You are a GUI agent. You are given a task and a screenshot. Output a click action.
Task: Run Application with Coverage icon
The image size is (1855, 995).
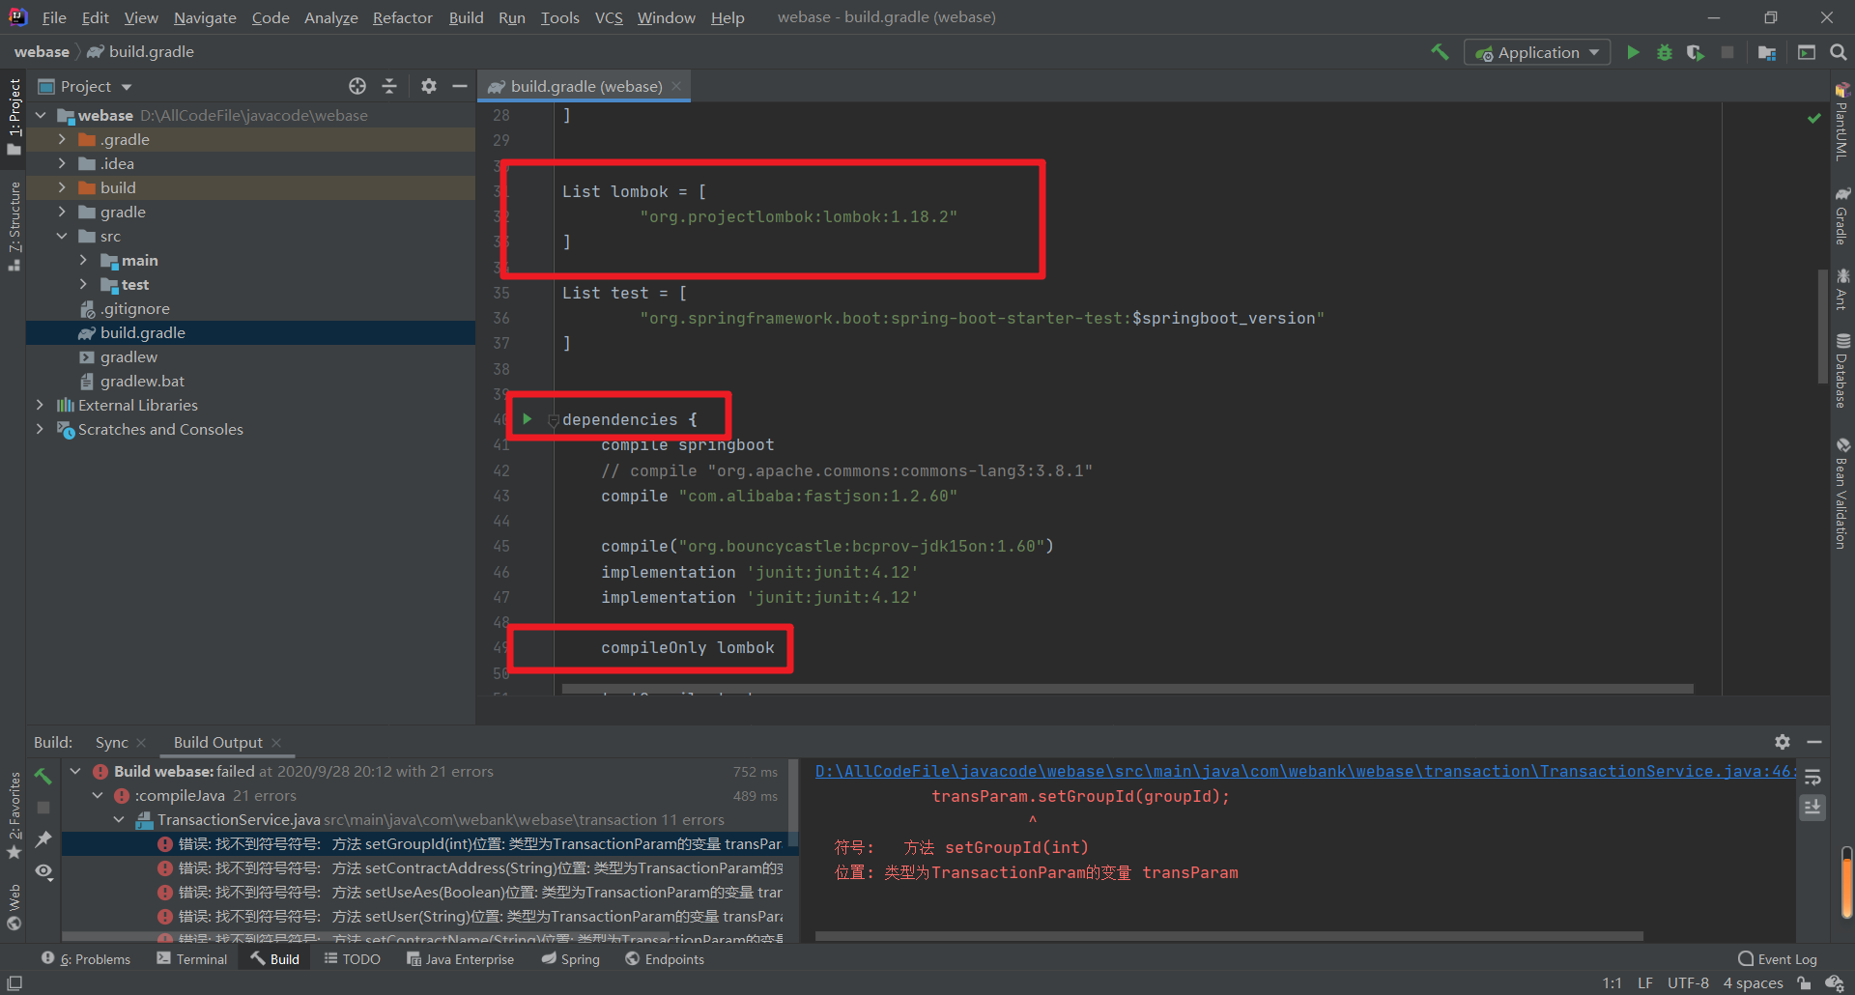tap(1696, 52)
